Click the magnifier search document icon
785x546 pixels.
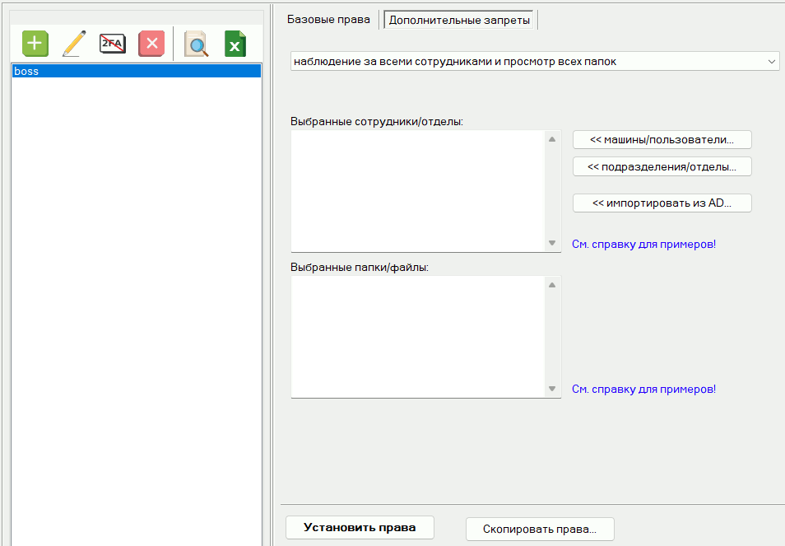coord(196,44)
